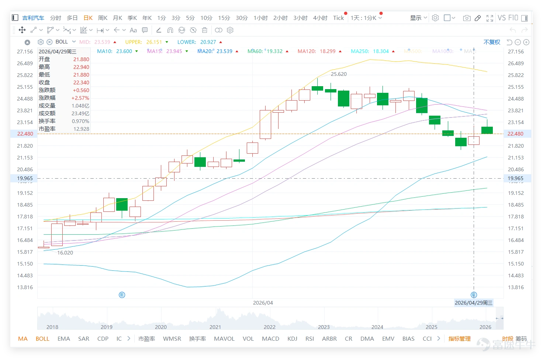Remove the BOLL indicator with X icon
This screenshot has height=358, width=543.
point(49,42)
